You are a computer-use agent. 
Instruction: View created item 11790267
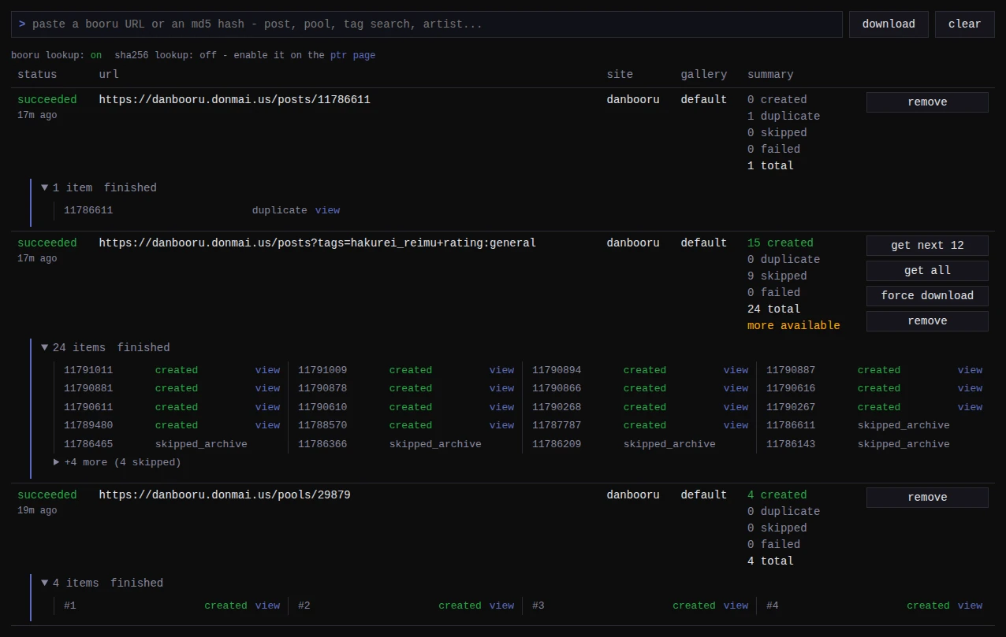tap(970, 407)
